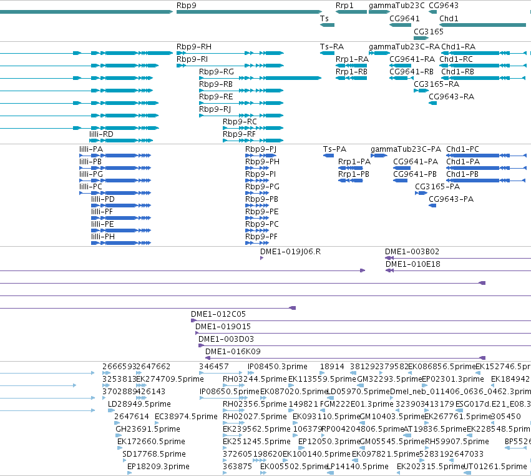Screen dimensions: 531x476
Task: Open transcript Rbp9-RC
Action: [240, 122]
